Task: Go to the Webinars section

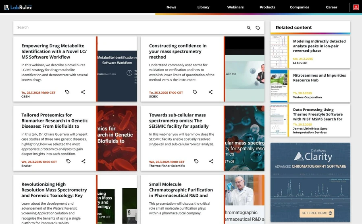Action: [x=235, y=7]
